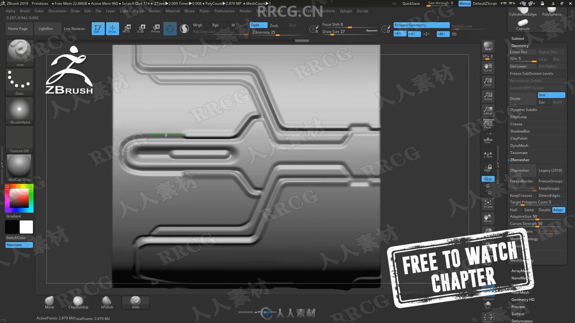Screen dimensions: 575x323
Task: Enable the Mrgb color mode
Action: [x=197, y=25]
